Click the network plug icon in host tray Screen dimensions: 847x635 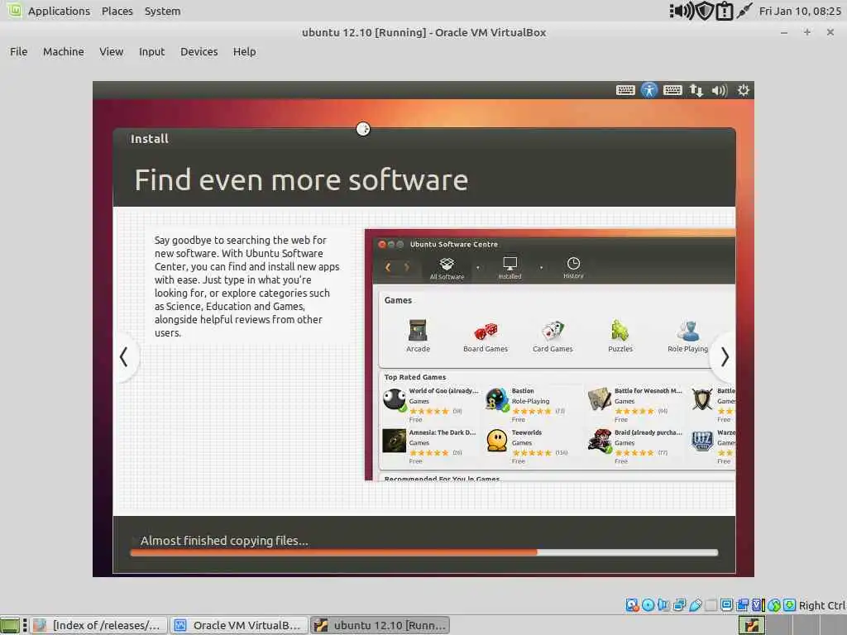[x=744, y=11]
